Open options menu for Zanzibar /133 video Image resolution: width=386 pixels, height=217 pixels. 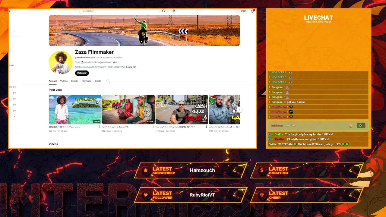[100, 127]
